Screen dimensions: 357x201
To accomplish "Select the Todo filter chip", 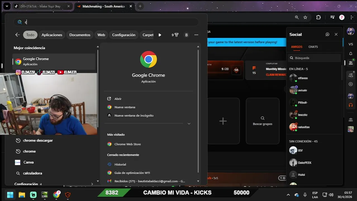I will tap(30, 35).
